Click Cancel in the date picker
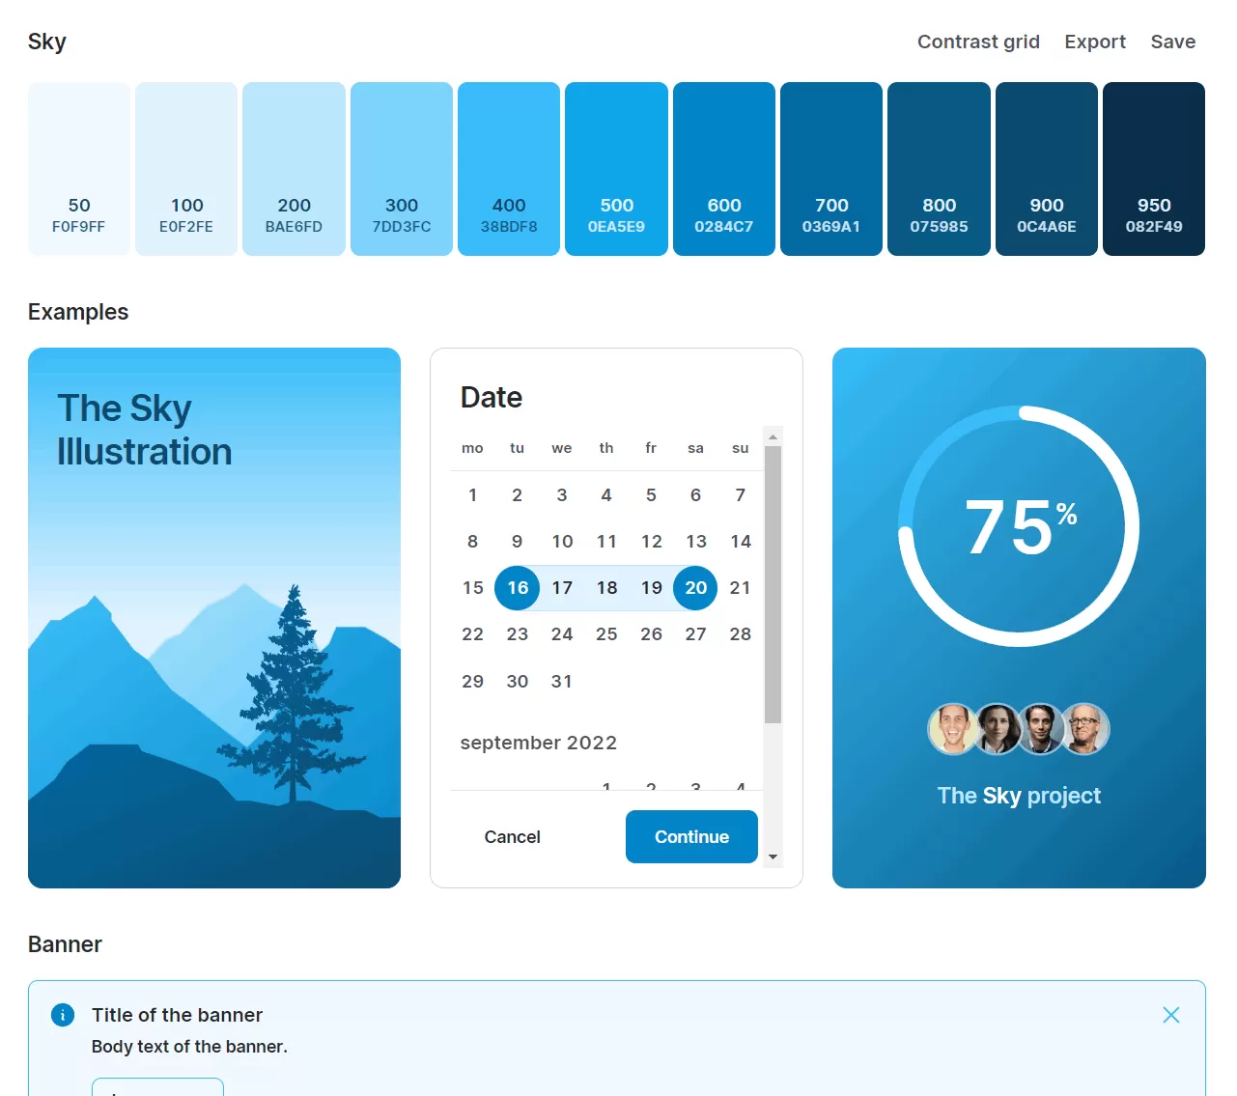The width and height of the screenshot is (1237, 1096). (x=512, y=836)
